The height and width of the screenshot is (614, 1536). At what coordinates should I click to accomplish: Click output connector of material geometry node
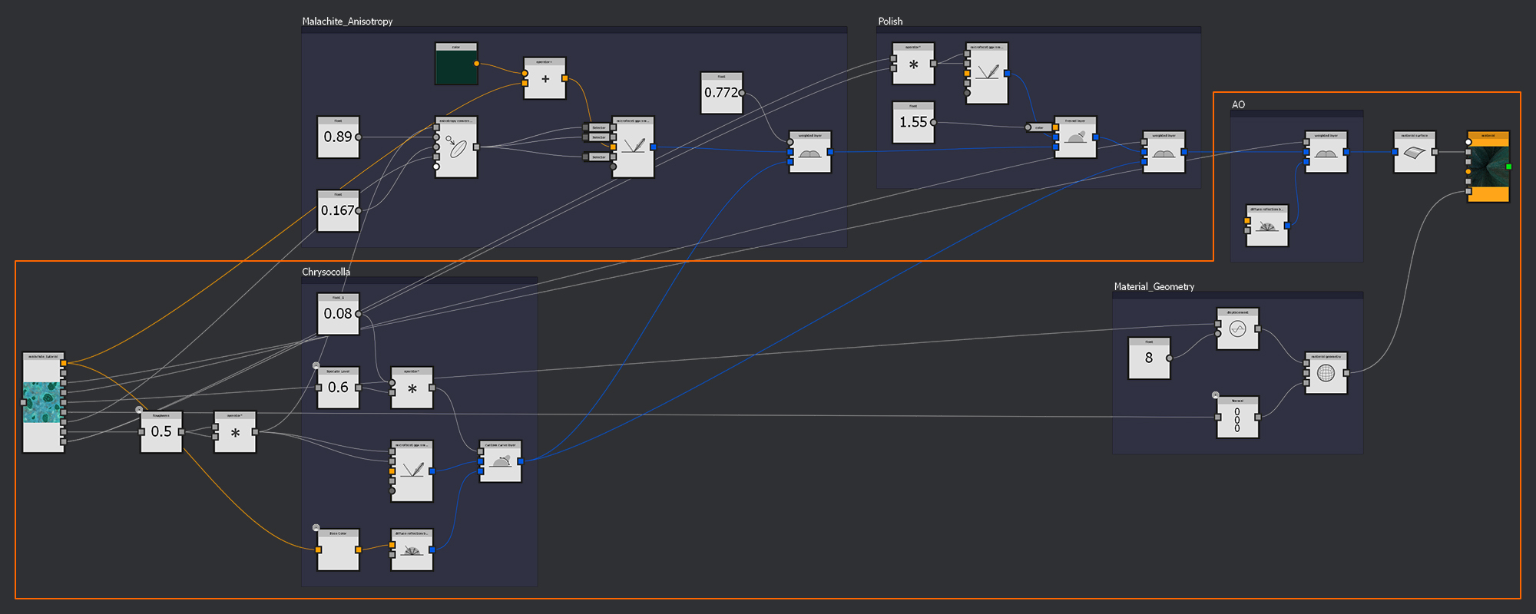pos(1346,373)
